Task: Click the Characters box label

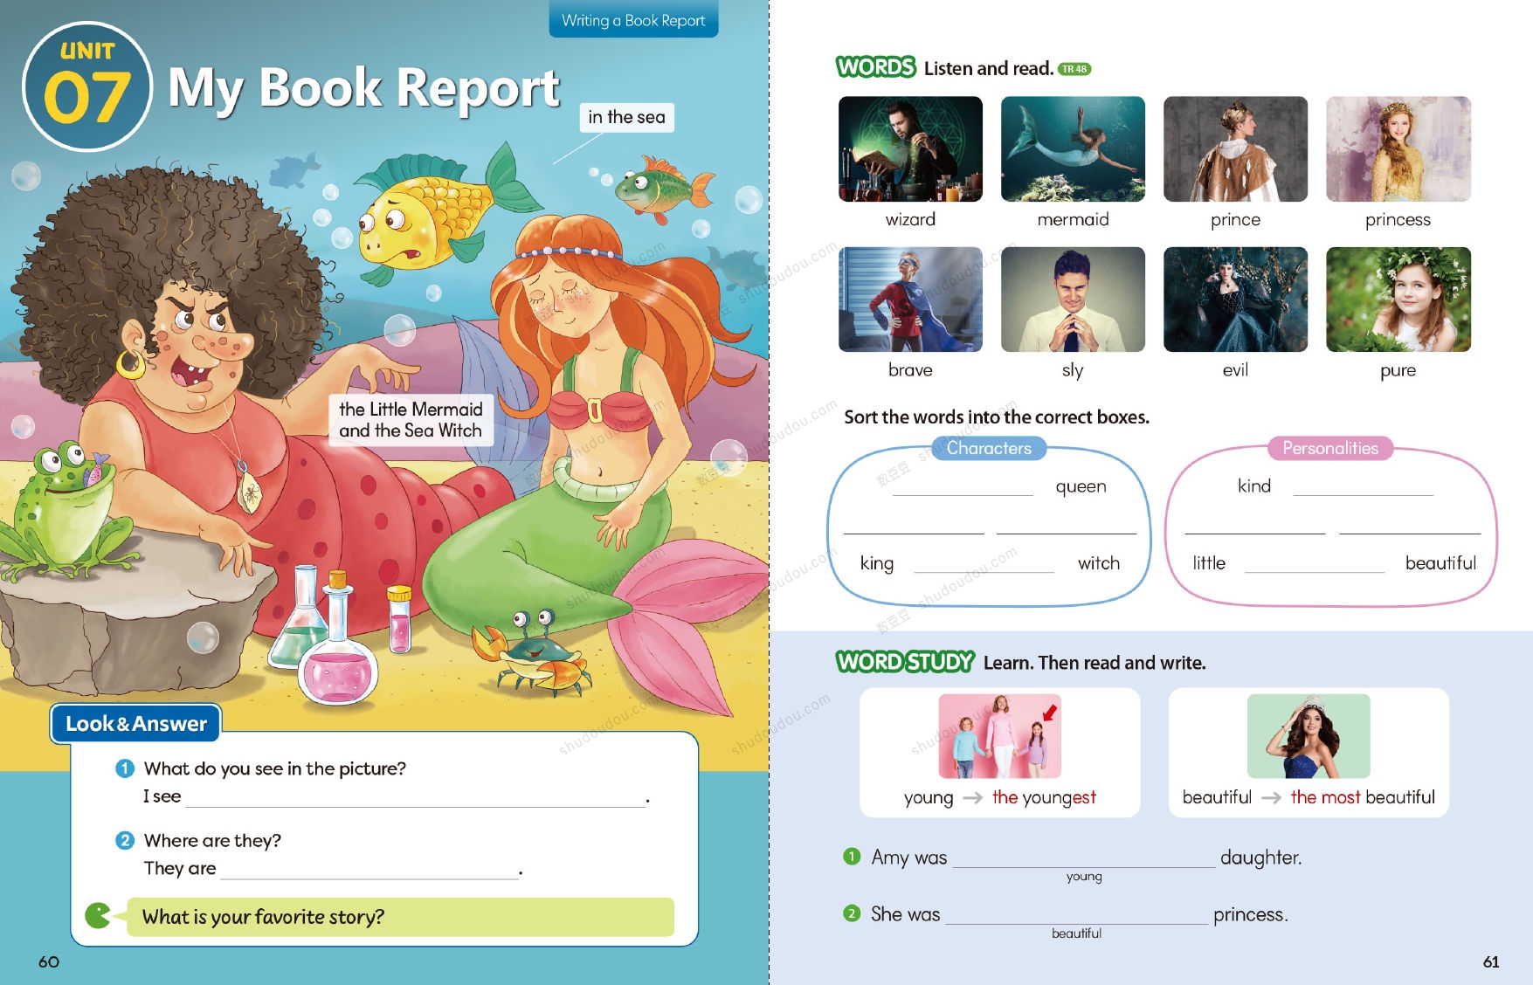Action: (989, 448)
